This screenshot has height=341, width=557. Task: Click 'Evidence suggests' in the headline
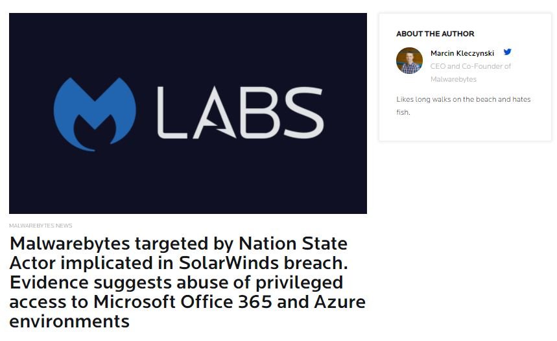91,283
